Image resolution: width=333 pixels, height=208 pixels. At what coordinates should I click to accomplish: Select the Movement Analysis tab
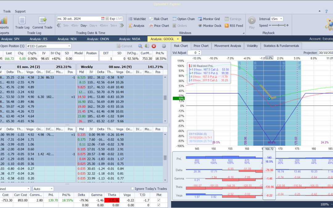[228, 46]
